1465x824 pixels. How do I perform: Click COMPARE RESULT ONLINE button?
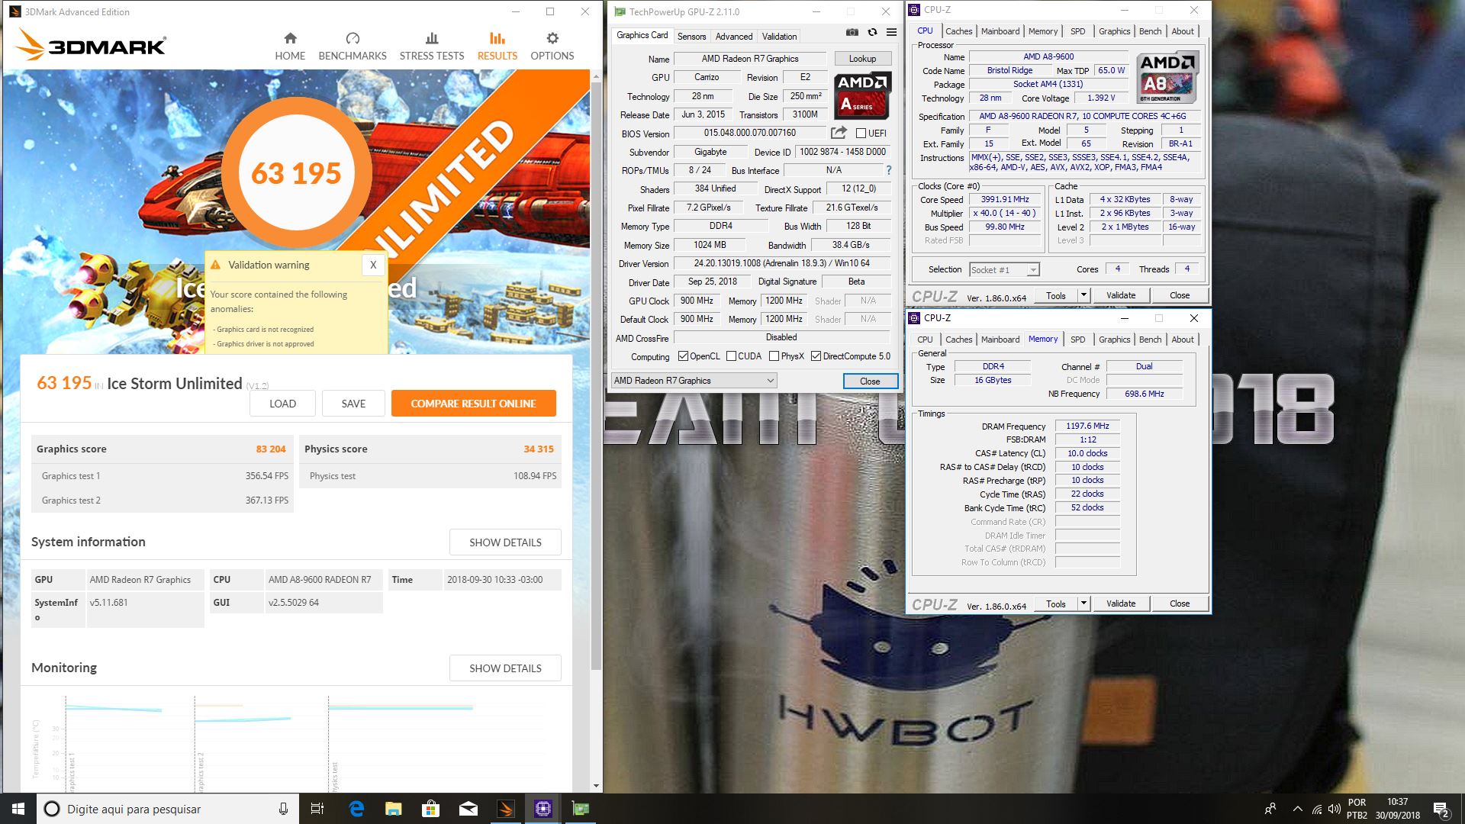pos(473,404)
